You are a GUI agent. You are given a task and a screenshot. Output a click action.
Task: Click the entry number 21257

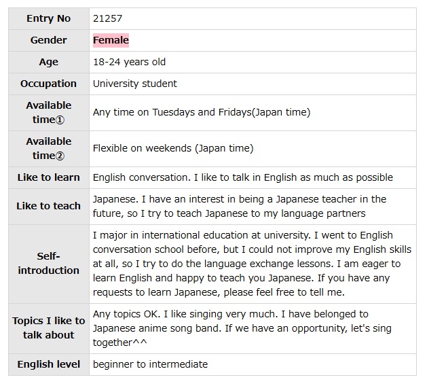point(107,18)
